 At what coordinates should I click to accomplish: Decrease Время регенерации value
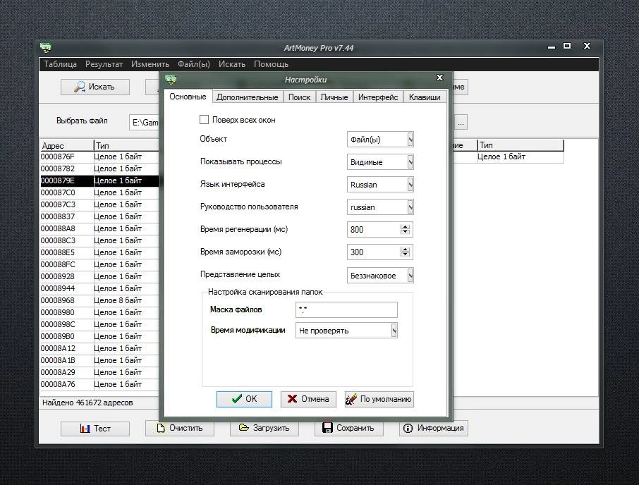click(405, 232)
